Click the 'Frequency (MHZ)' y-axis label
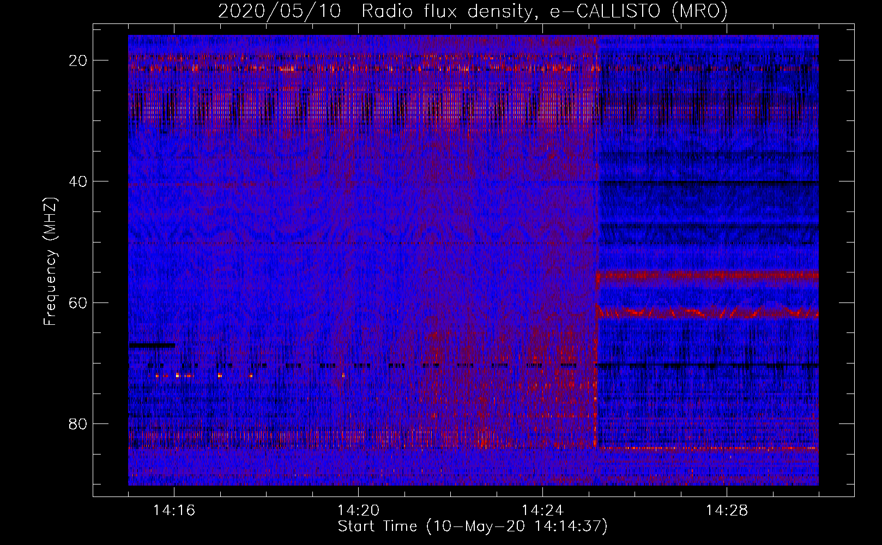 click(50, 261)
